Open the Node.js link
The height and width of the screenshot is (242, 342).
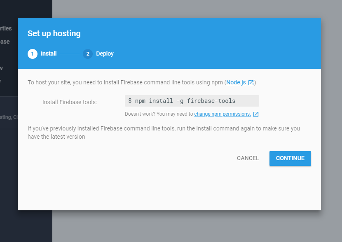(236, 83)
